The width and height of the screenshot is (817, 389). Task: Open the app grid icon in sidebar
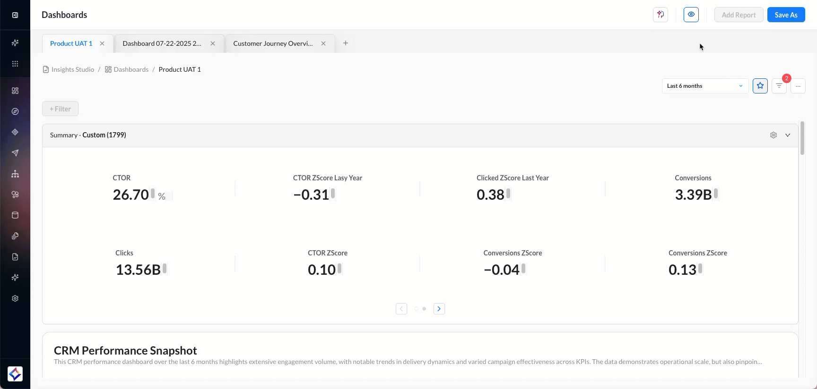(x=15, y=64)
